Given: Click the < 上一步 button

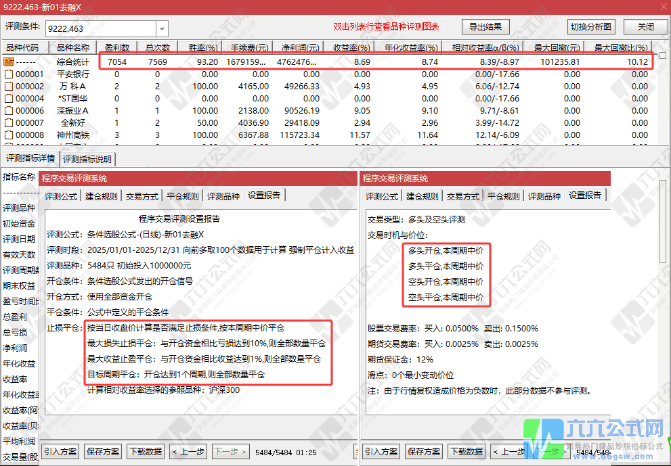Looking at the screenshot, I should 188,451.
